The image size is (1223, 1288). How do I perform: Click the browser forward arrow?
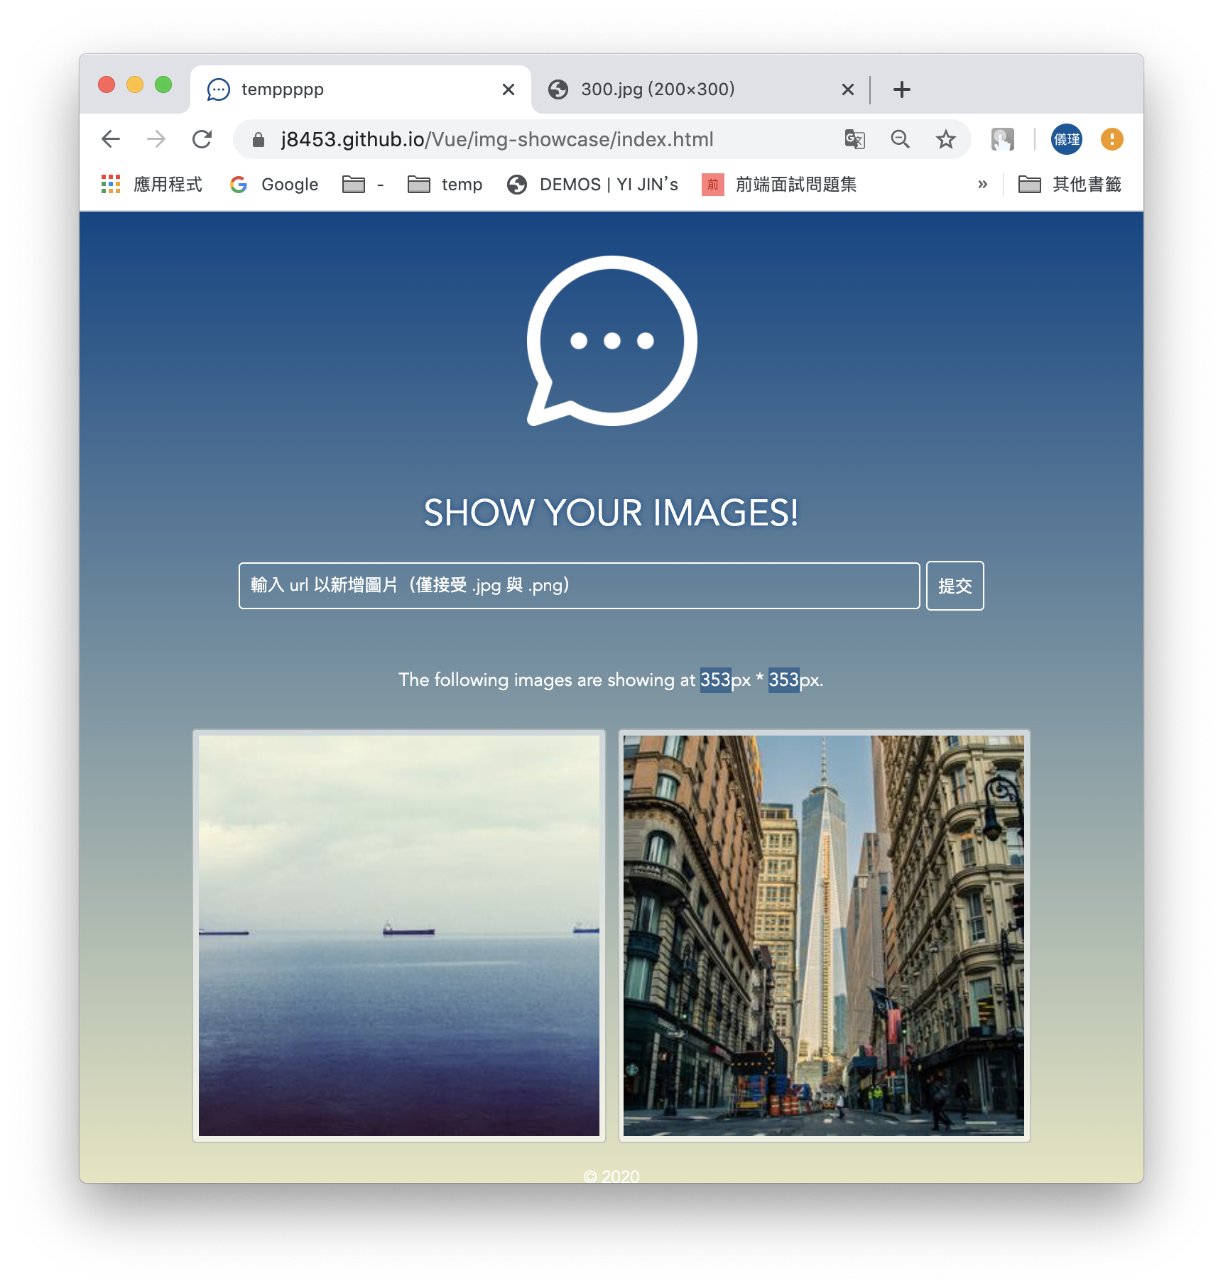pyautogui.click(x=156, y=139)
